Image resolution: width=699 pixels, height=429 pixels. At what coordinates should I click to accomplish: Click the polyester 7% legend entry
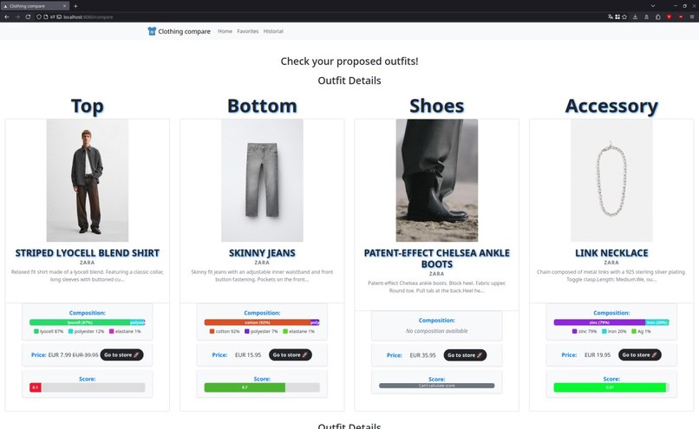click(x=261, y=331)
